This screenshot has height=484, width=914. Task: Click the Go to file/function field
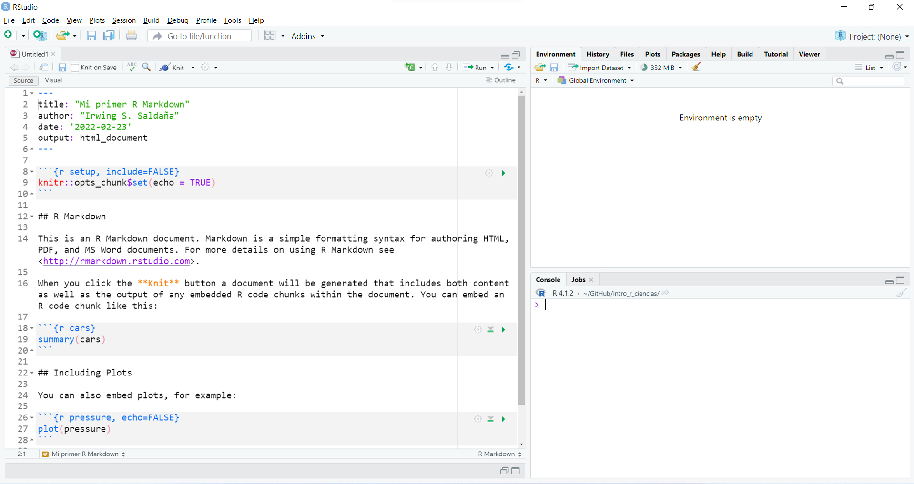click(200, 36)
